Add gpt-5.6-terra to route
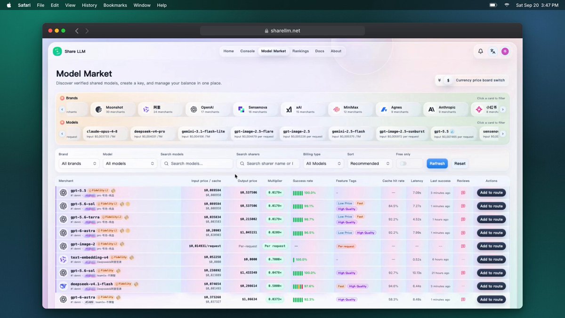This screenshot has width=565, height=318. 492,220
